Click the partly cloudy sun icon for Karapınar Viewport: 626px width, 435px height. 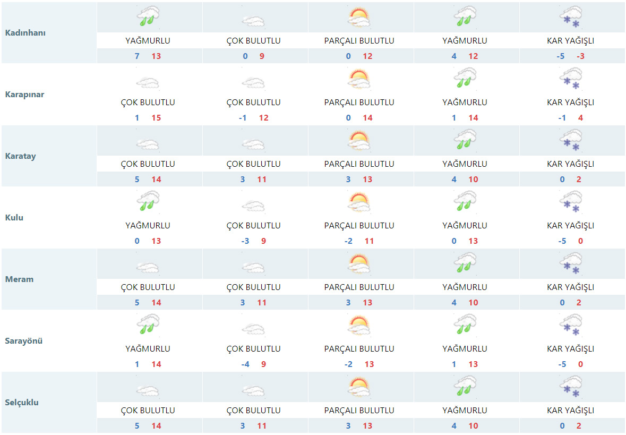pos(359,80)
